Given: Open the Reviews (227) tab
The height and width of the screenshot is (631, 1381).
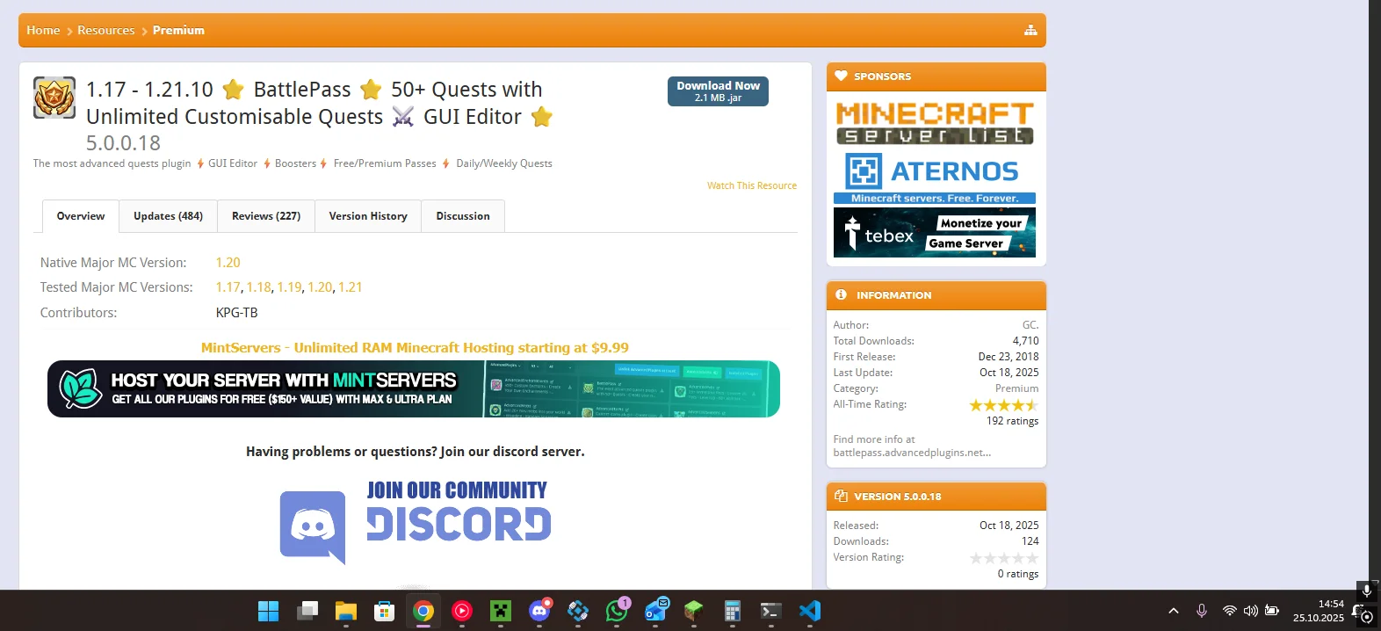Looking at the screenshot, I should point(266,216).
